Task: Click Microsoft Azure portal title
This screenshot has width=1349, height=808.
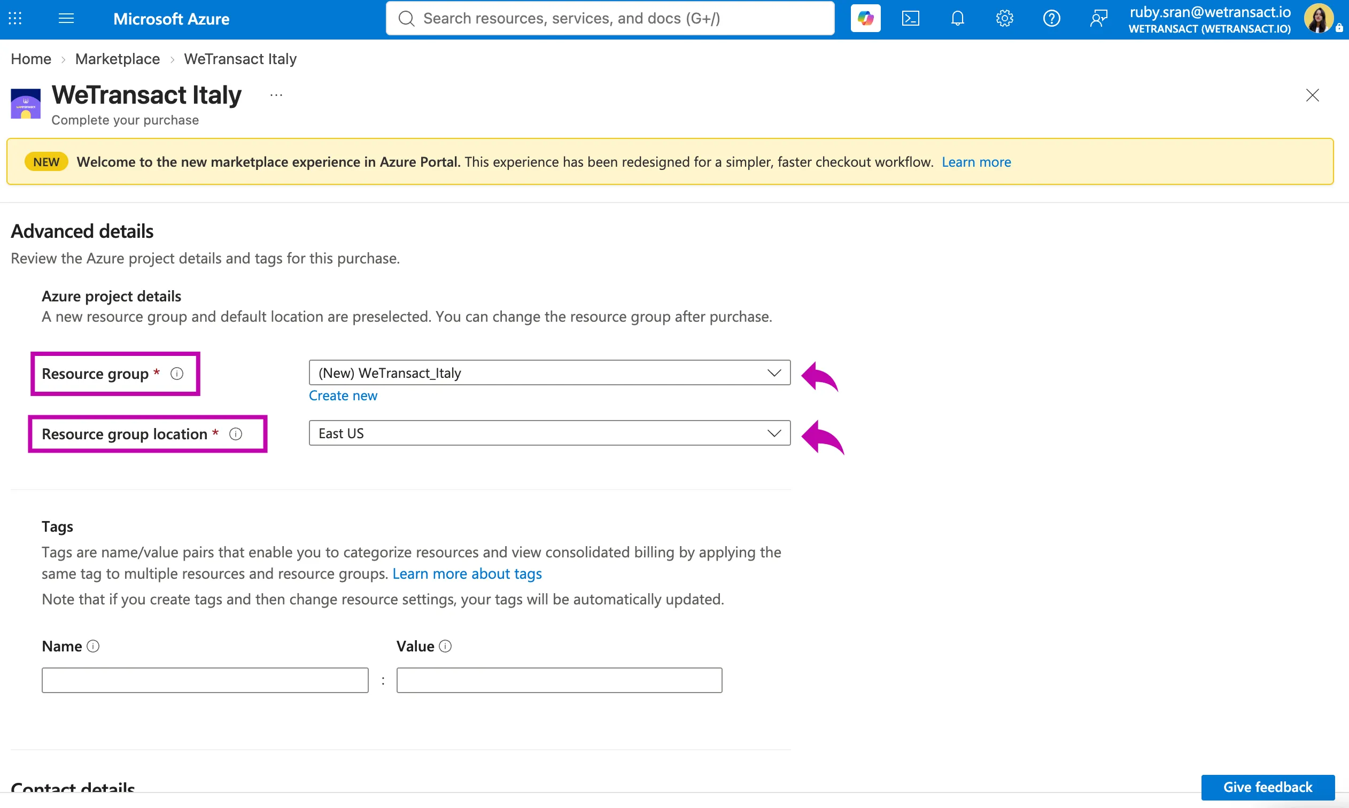Action: click(172, 19)
